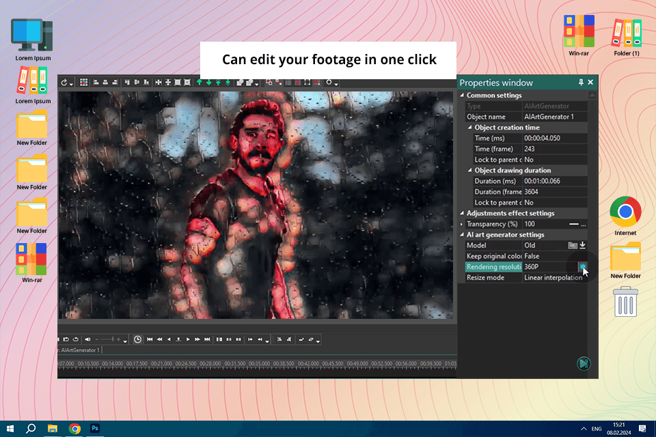
Task: Play the video preview
Action: tap(188, 339)
